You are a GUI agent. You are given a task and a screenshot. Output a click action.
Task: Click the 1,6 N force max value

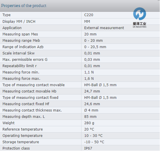tap(89, 79)
